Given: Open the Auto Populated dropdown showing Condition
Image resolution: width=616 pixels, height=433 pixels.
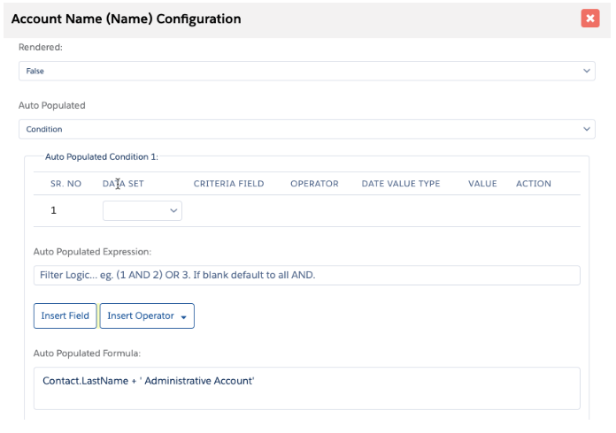Looking at the screenshot, I should coord(306,129).
